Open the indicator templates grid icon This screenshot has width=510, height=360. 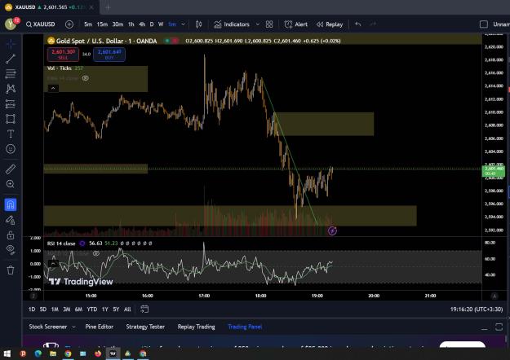click(x=269, y=24)
